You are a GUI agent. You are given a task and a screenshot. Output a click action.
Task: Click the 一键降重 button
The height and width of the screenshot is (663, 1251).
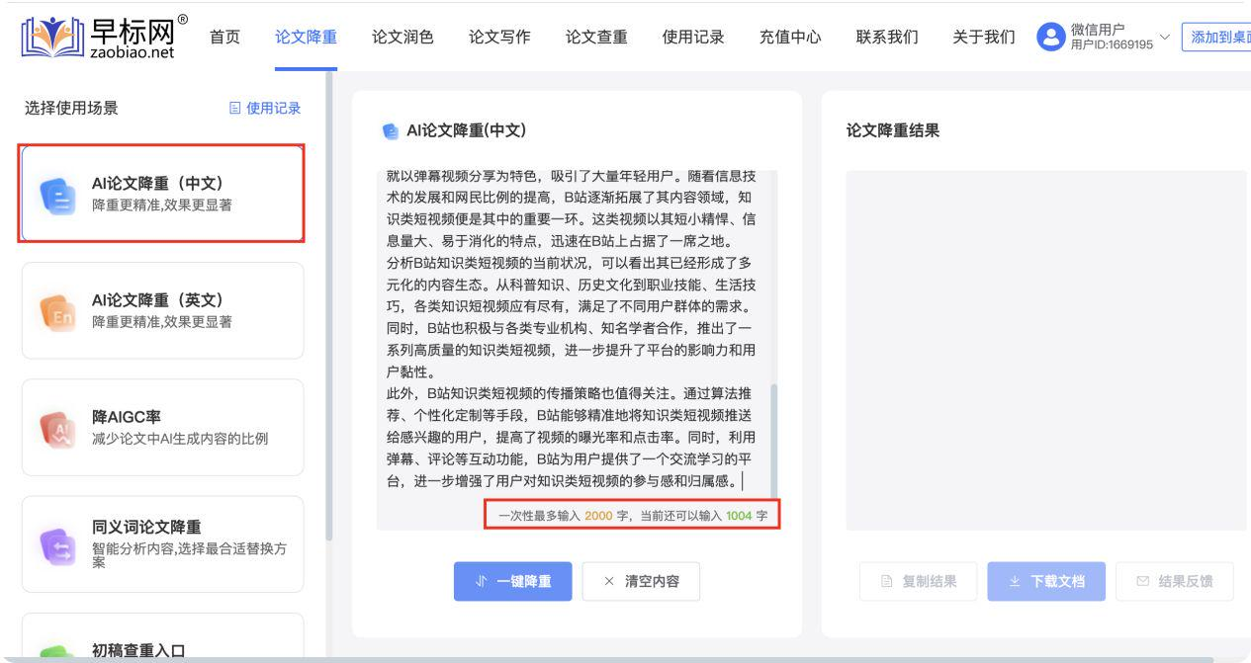512,581
